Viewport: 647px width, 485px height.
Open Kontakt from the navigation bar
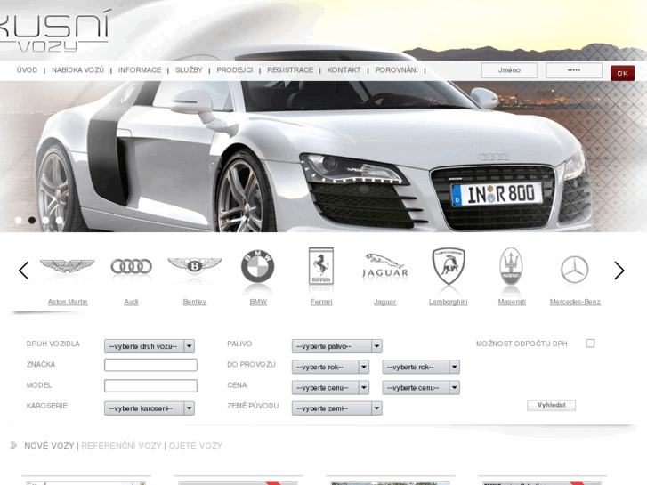click(344, 70)
